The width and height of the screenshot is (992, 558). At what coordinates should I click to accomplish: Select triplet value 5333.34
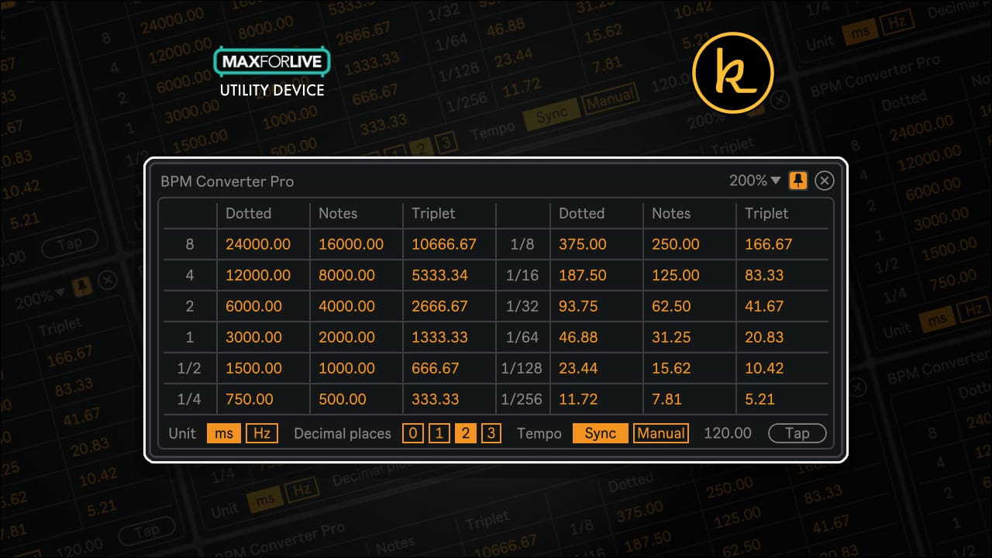[x=439, y=275]
